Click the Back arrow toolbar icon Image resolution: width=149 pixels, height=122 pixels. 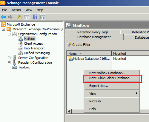pos(3,17)
